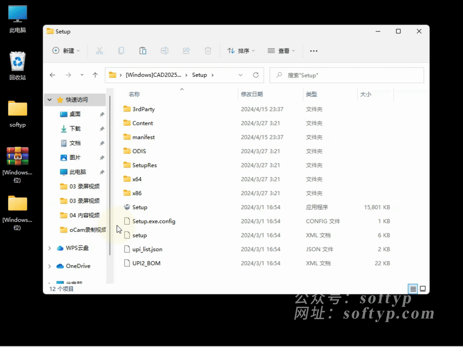Click inside the 搜索Setup search box
Screen dimensions: 463x347
point(347,75)
